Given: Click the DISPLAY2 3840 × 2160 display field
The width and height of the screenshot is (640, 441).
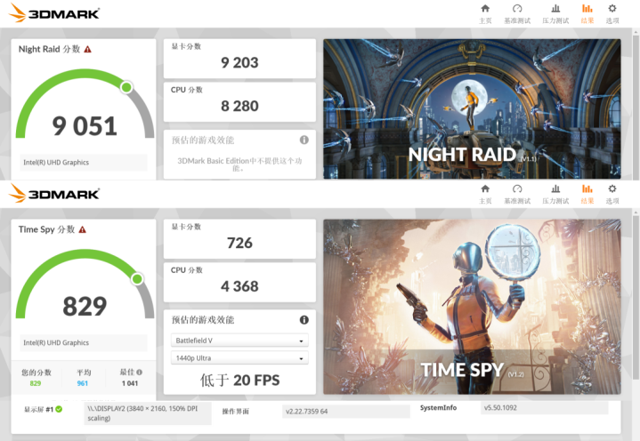Looking at the screenshot, I should point(148,413).
